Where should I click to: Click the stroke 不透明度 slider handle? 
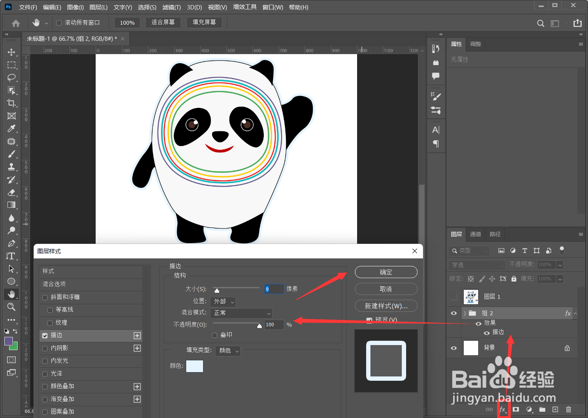pos(259,325)
